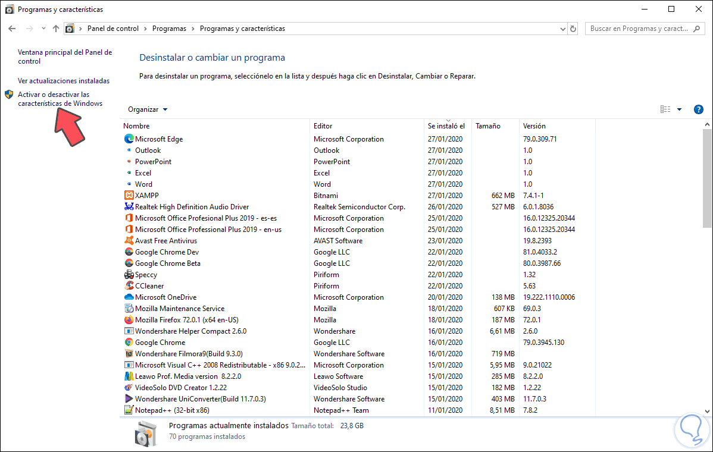713x452 pixels.
Task: Click the version 19.8.2393 cell
Action: pos(537,241)
